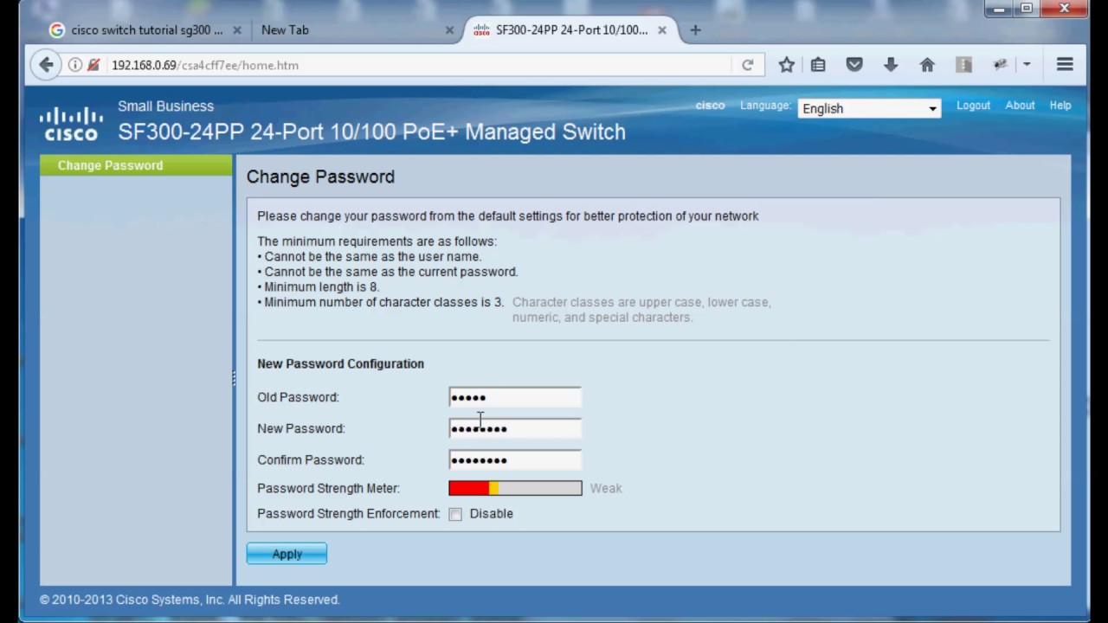Screen dimensions: 1108x623
Task: Open the bookmarks library icon
Action: click(818, 65)
